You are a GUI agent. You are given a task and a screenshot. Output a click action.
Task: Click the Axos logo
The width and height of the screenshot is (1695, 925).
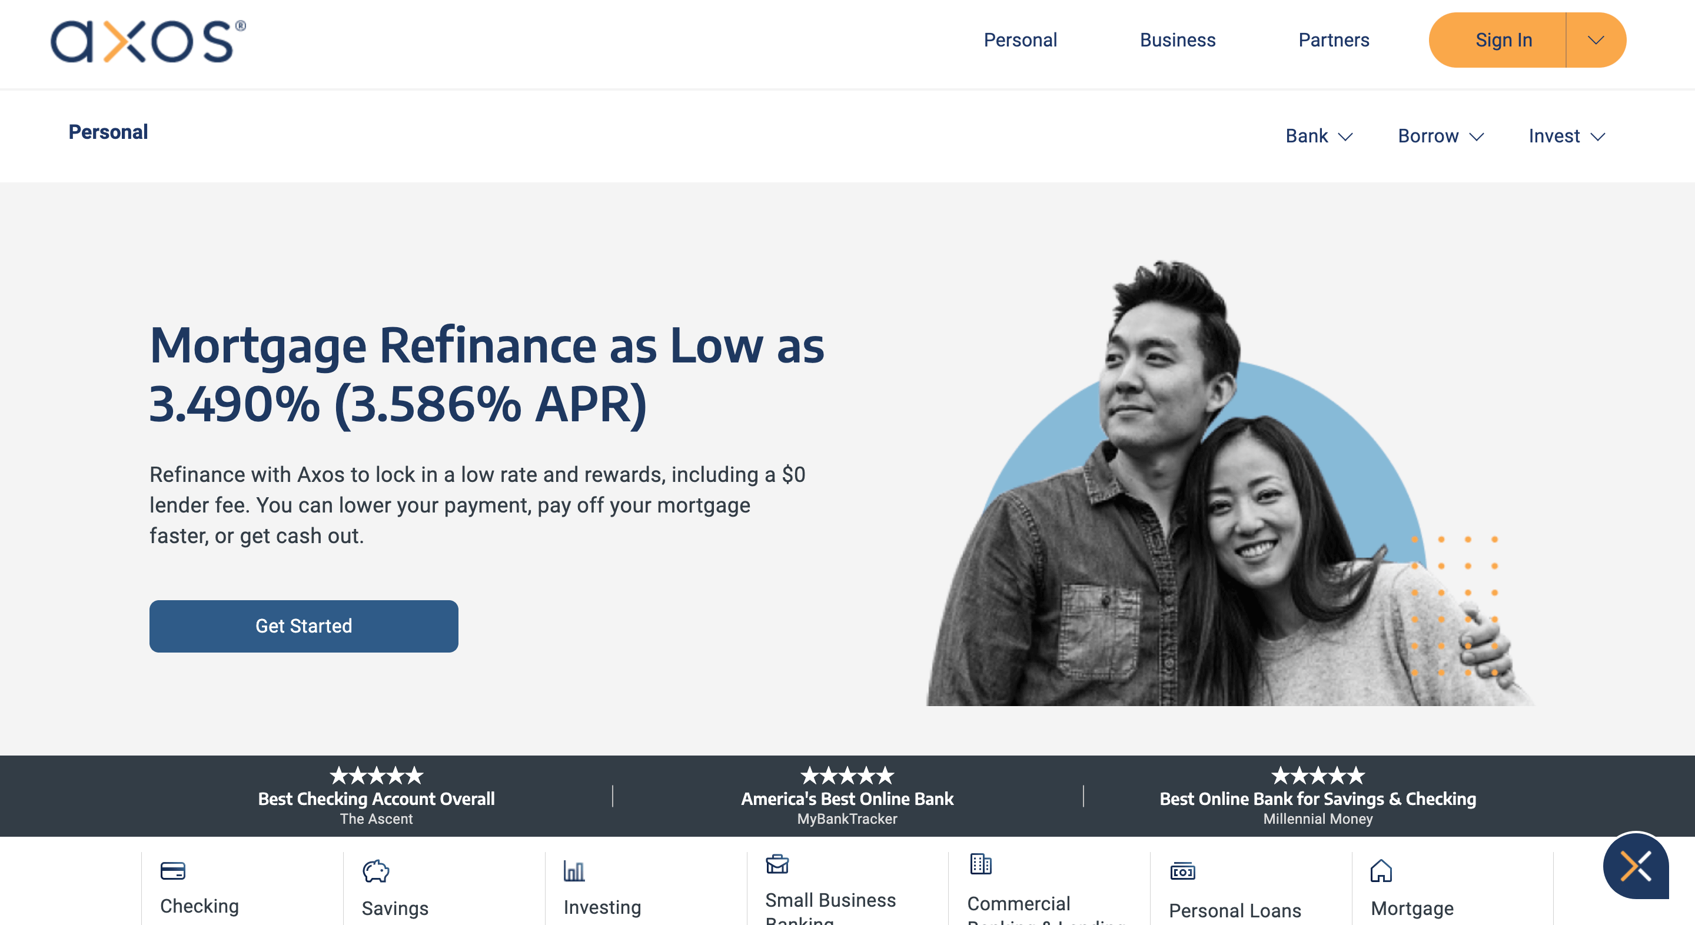coord(148,41)
